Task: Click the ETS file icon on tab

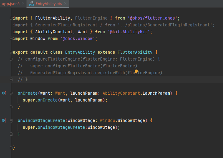Action: 32,4
